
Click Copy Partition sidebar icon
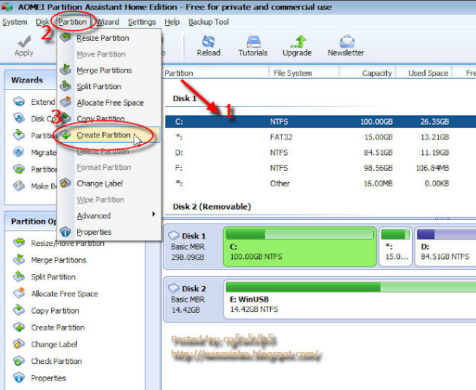coord(19,311)
